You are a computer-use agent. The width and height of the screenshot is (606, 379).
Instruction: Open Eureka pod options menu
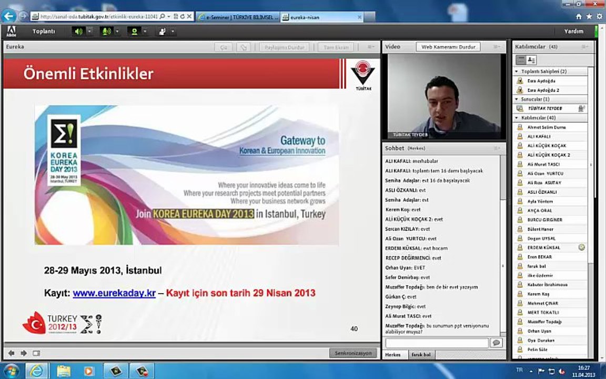pyautogui.click(x=371, y=47)
